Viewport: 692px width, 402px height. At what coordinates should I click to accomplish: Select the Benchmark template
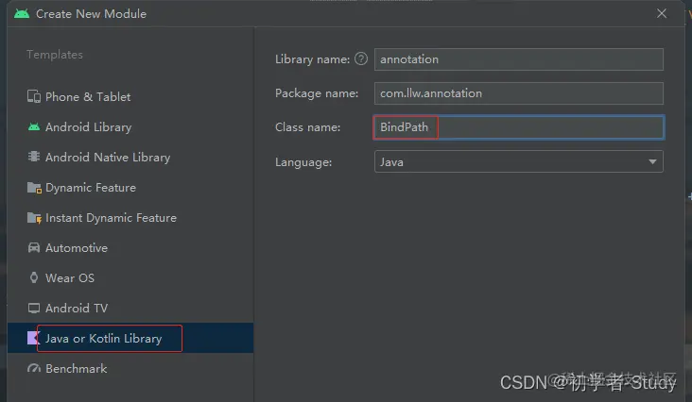click(130, 369)
